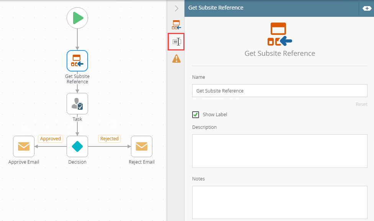Click the Rejected outcome label
The width and height of the screenshot is (374, 221).
(x=109, y=139)
